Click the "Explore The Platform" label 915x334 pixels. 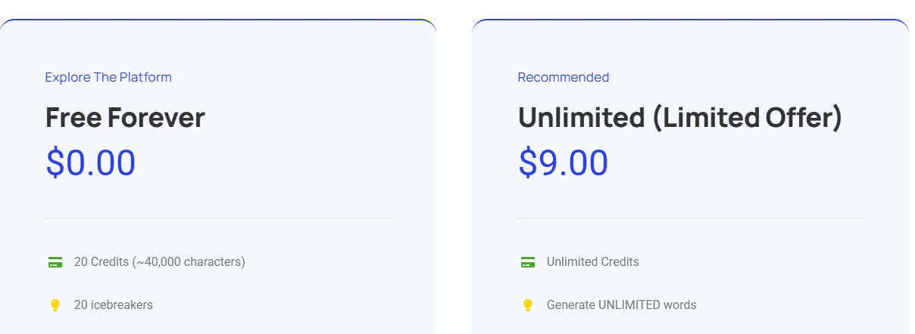pos(108,77)
